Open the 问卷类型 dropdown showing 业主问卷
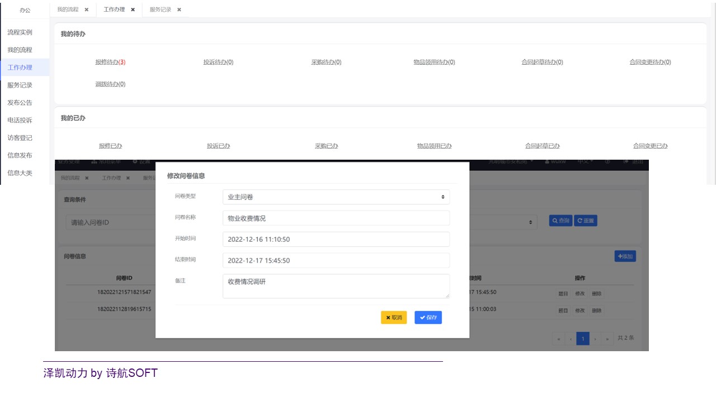Image resolution: width=716 pixels, height=402 pixels. (336, 197)
